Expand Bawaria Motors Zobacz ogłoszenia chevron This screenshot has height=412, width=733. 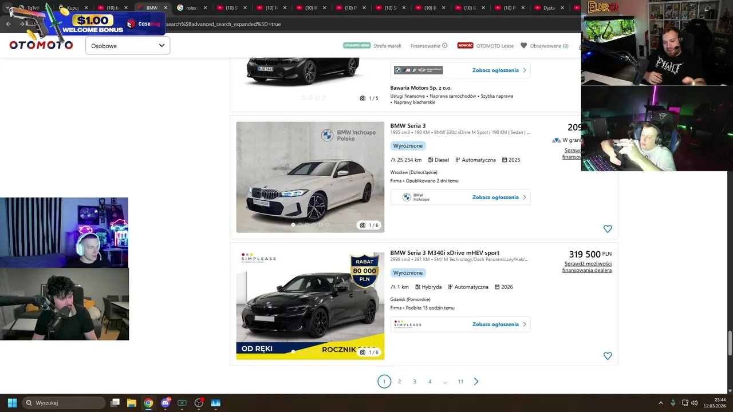pyautogui.click(x=524, y=70)
